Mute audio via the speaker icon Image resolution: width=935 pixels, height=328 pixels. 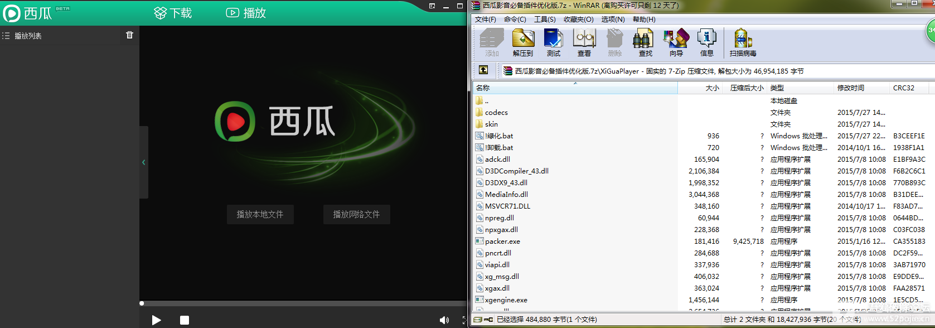444,320
